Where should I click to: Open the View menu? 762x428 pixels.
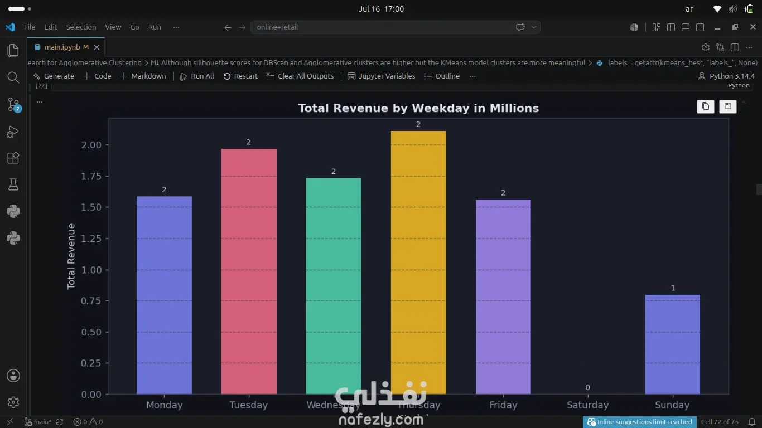[113, 27]
